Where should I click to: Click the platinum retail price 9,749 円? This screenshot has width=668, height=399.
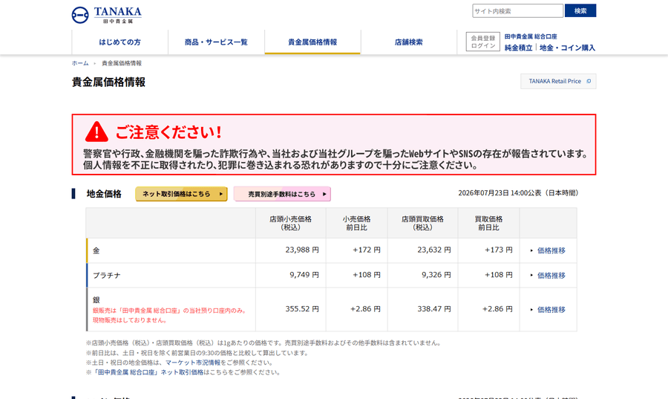click(304, 274)
